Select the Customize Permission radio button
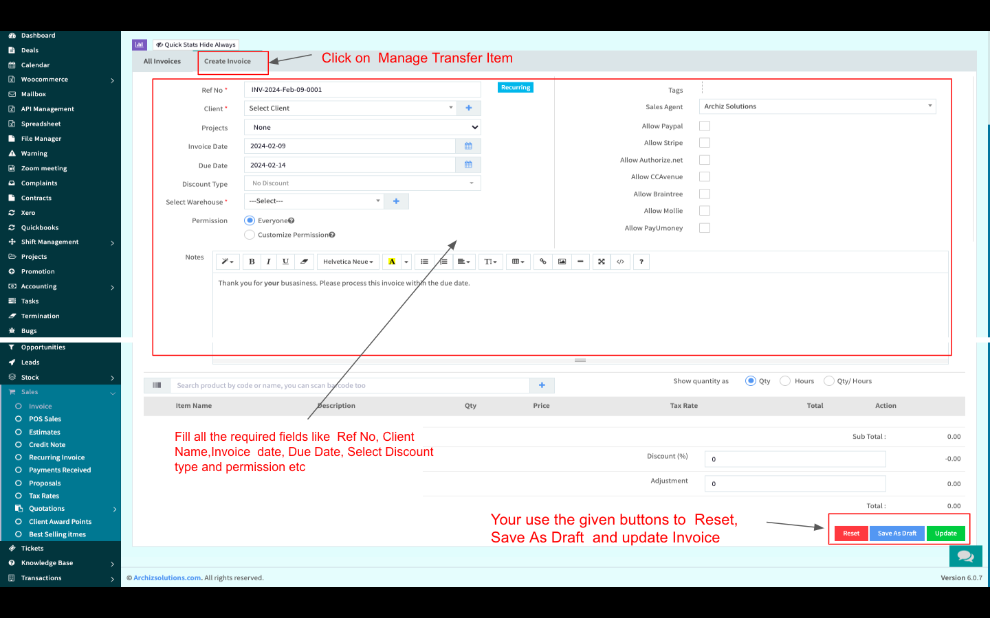This screenshot has width=990, height=618. pyautogui.click(x=250, y=235)
